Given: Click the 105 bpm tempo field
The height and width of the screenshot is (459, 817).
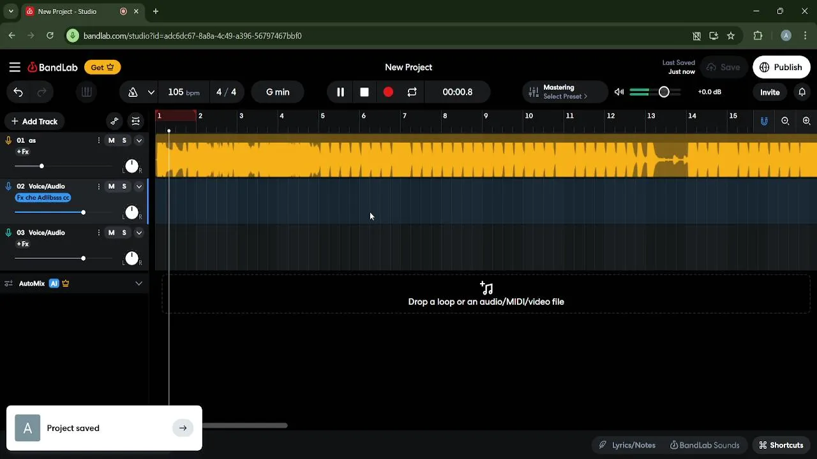Looking at the screenshot, I should pos(184,92).
